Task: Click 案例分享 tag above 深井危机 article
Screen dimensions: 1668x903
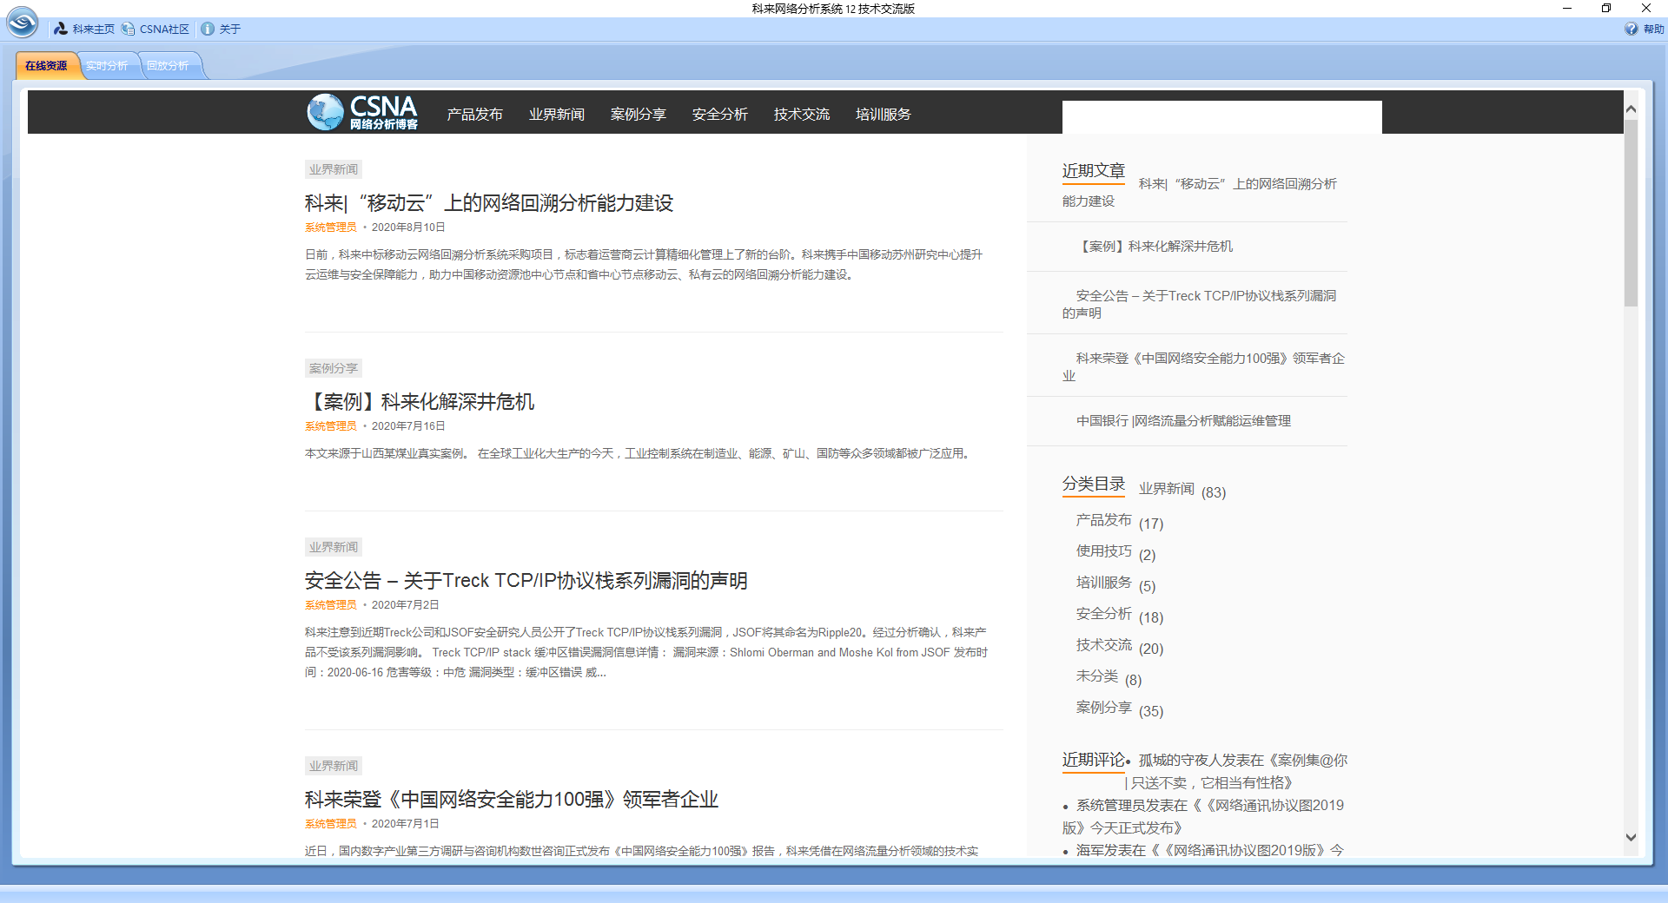Action: [334, 368]
